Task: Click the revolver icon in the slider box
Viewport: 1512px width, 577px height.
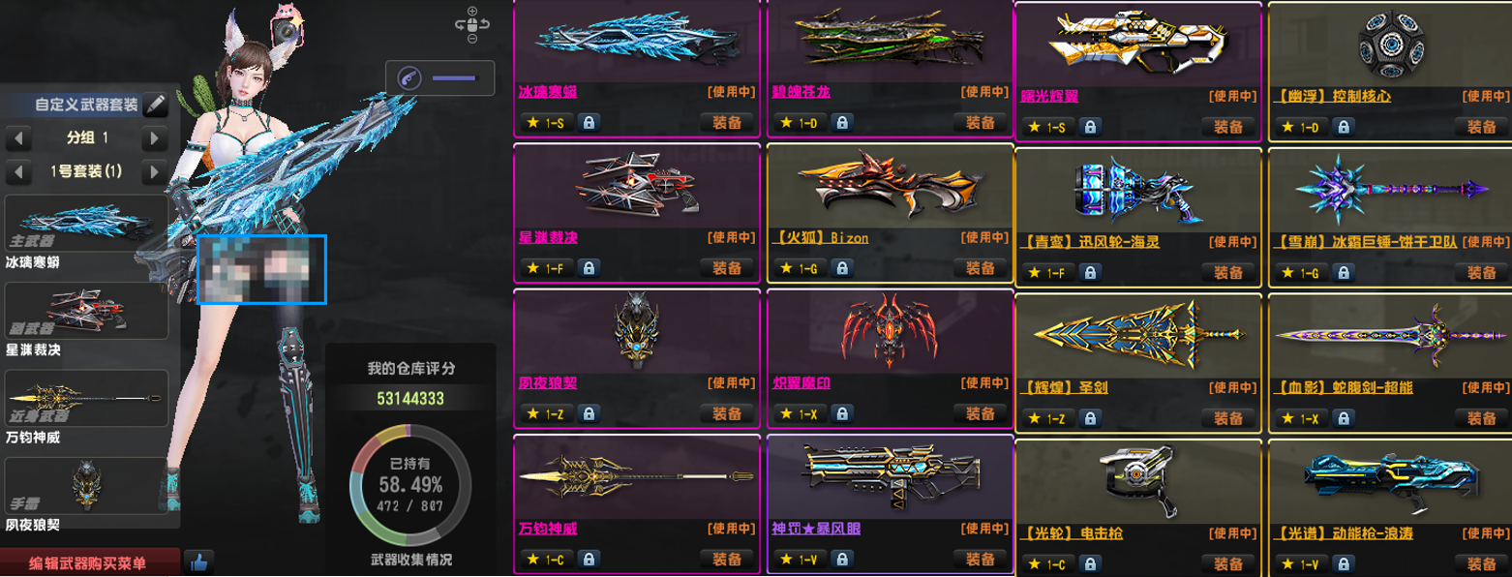Action: [409, 77]
